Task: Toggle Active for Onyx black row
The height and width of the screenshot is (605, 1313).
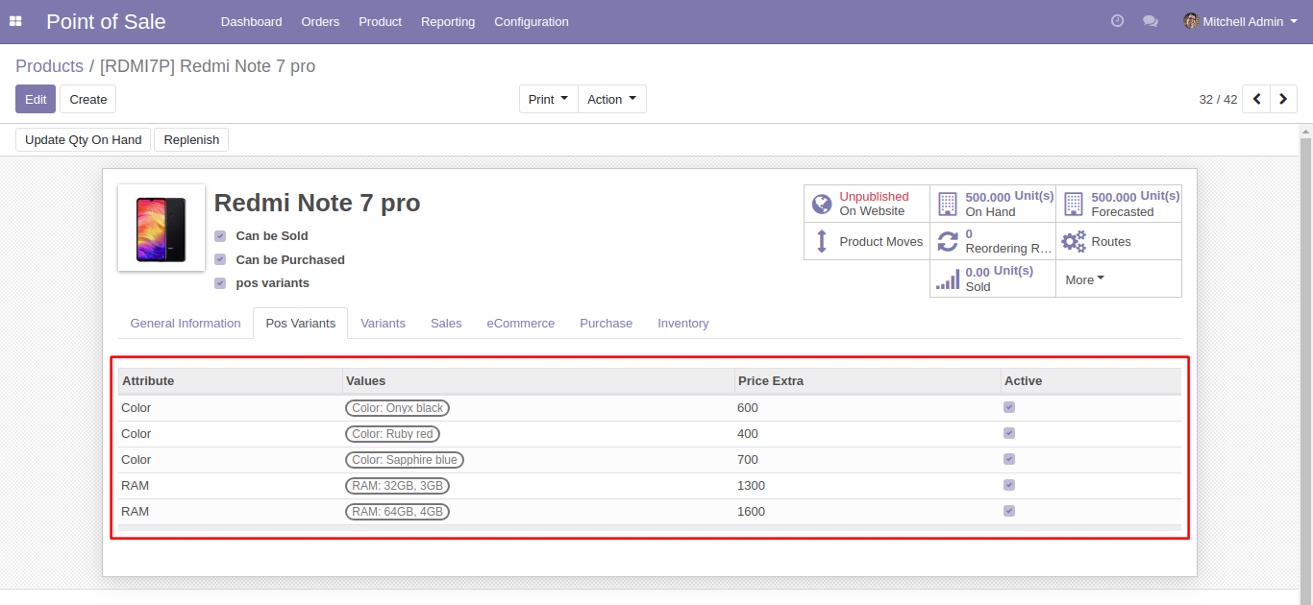Action: (1009, 407)
